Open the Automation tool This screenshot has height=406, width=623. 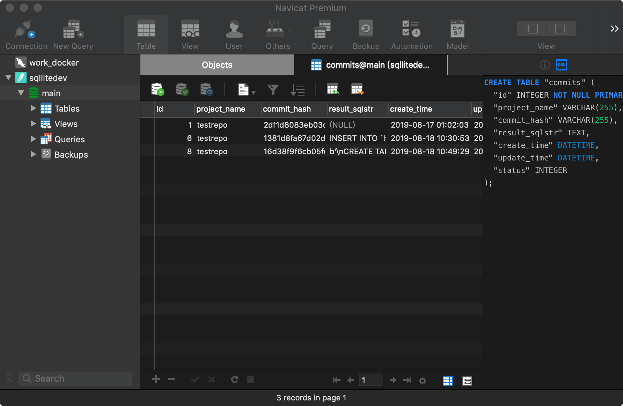pos(411,33)
